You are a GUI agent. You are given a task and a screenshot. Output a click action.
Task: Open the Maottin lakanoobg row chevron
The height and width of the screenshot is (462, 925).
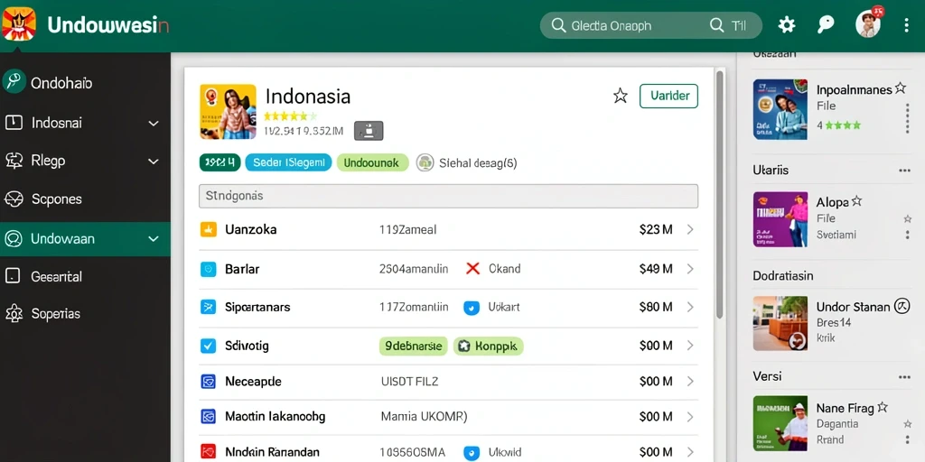pos(690,417)
